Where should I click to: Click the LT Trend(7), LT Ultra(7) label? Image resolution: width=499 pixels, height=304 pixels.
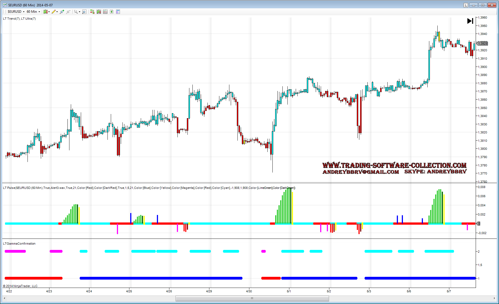(x=19, y=19)
